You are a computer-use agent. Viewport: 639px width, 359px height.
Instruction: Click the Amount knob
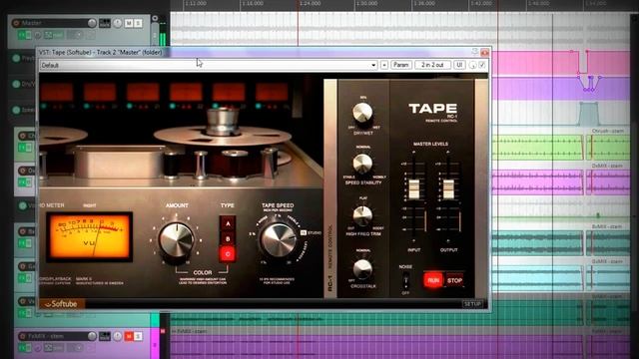tap(176, 240)
